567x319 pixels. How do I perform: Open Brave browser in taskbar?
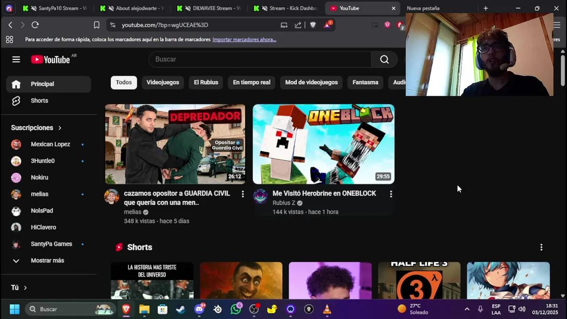click(126, 309)
